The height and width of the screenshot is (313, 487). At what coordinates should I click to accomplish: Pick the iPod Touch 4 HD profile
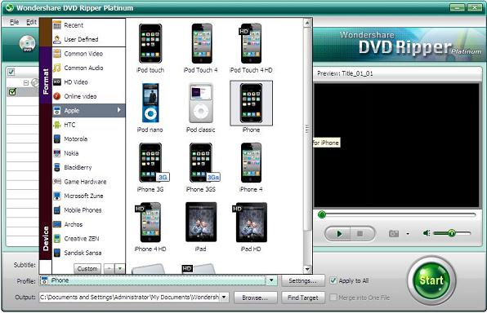click(x=251, y=43)
